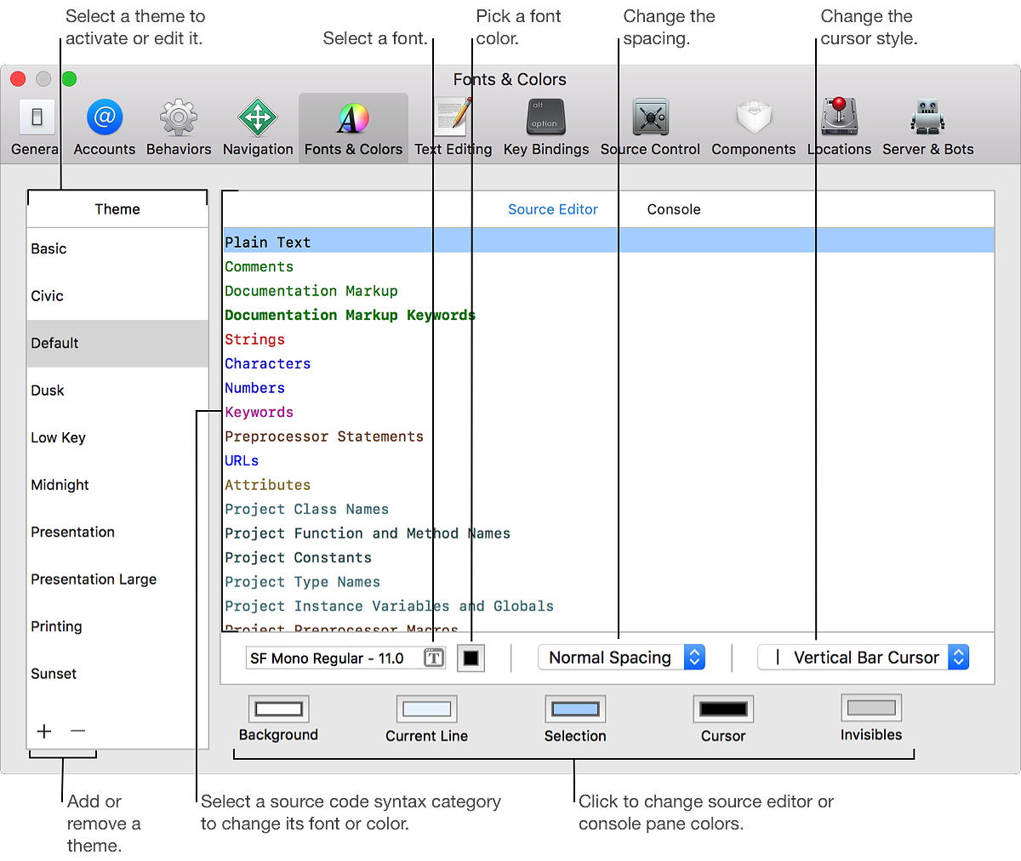
Task: Select Documentation Markup Keywords category
Action: [608, 315]
